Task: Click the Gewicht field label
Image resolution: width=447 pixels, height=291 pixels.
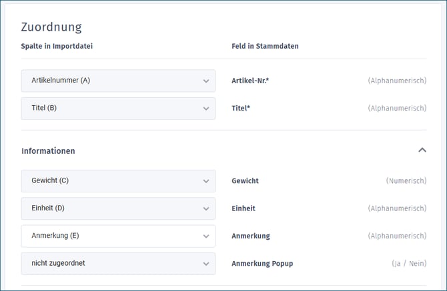Action: click(x=245, y=180)
